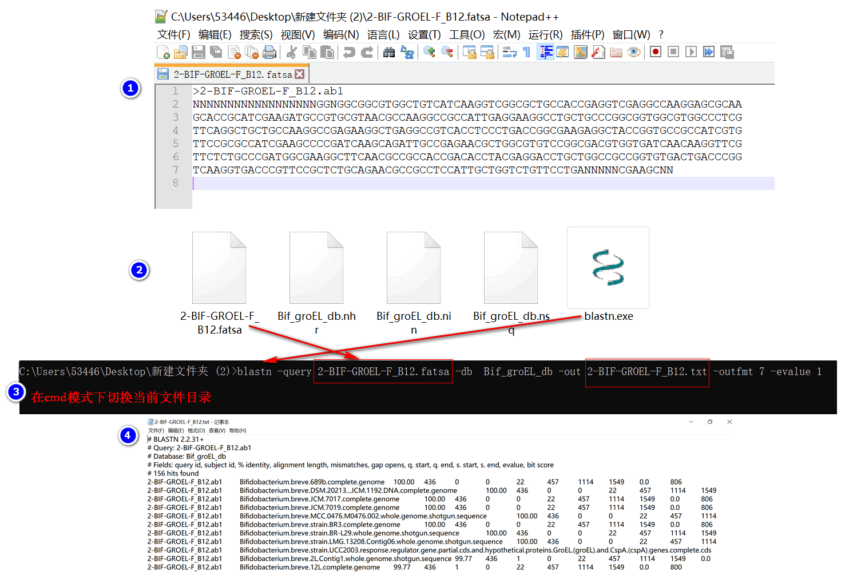This screenshot has height=579, width=845.
Task: Open Folder as Workspace icon
Action: (616, 53)
